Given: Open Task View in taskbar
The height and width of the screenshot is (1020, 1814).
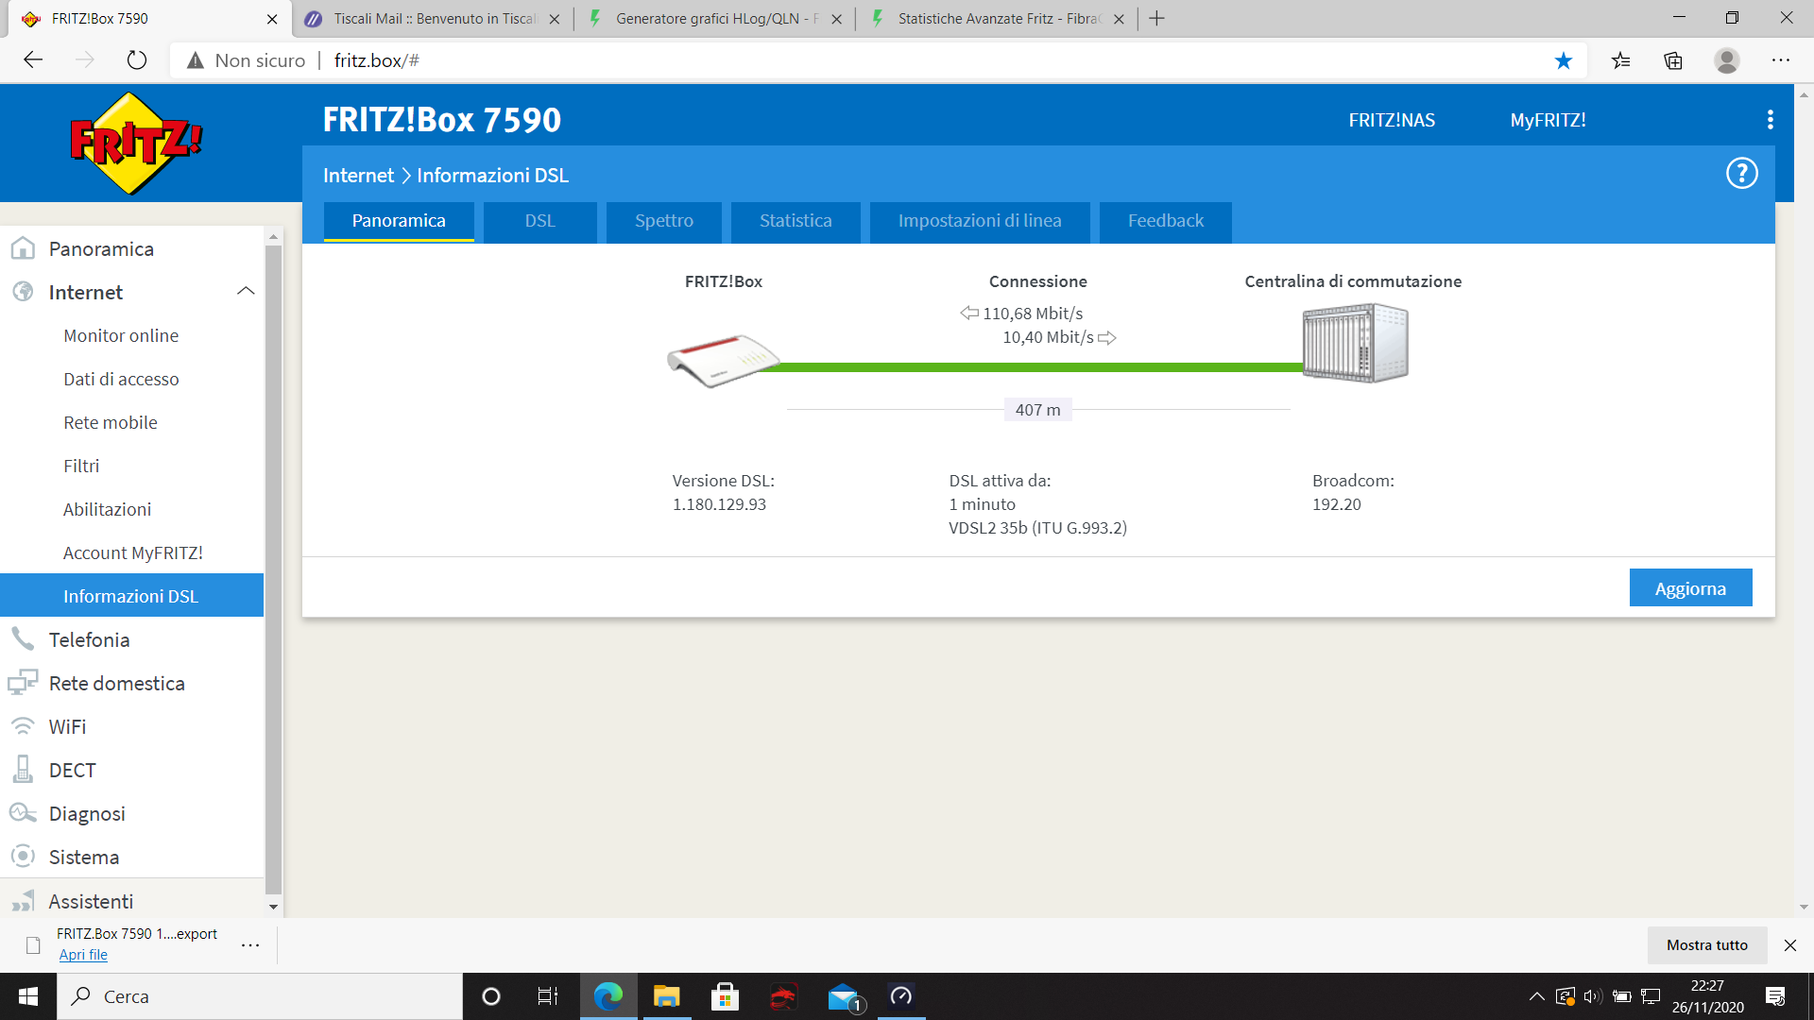Looking at the screenshot, I should 548,996.
